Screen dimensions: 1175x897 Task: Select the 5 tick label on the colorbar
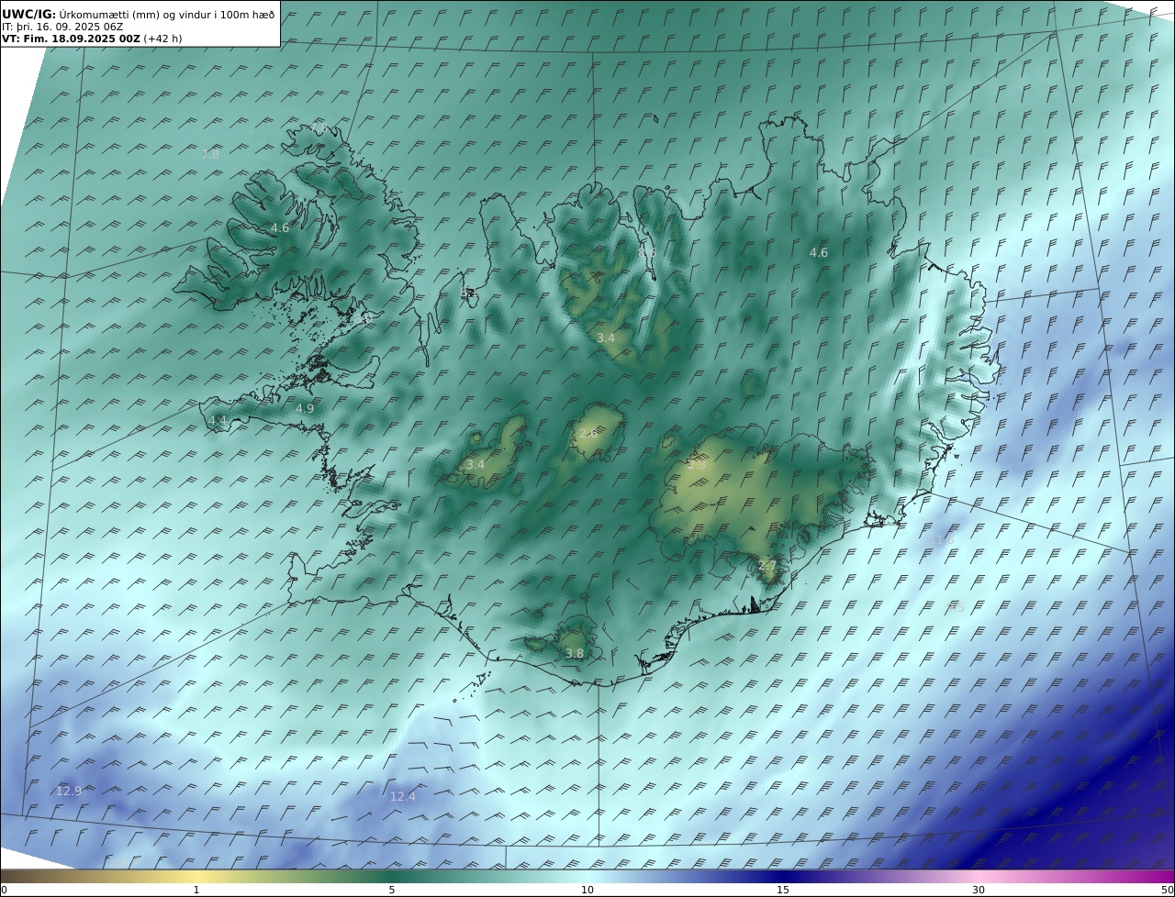click(392, 890)
